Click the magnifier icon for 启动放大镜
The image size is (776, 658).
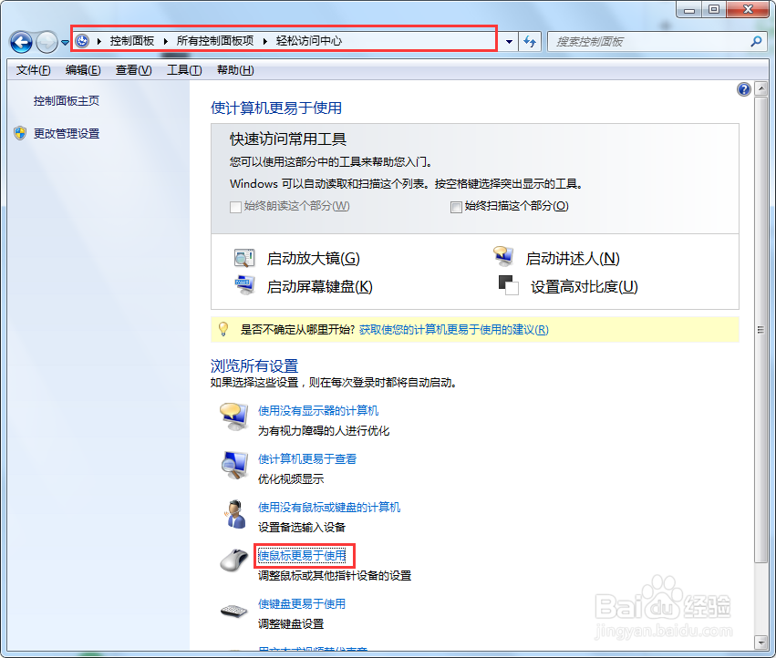(x=244, y=258)
